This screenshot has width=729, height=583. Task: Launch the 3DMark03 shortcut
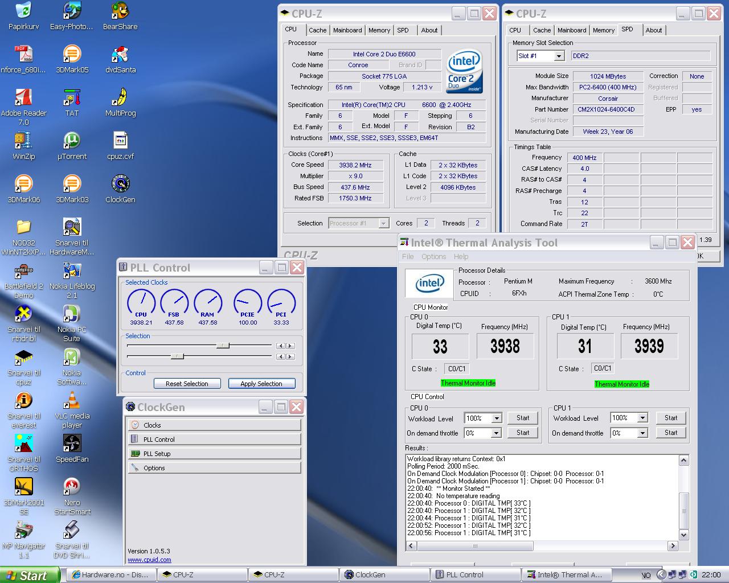72,189
